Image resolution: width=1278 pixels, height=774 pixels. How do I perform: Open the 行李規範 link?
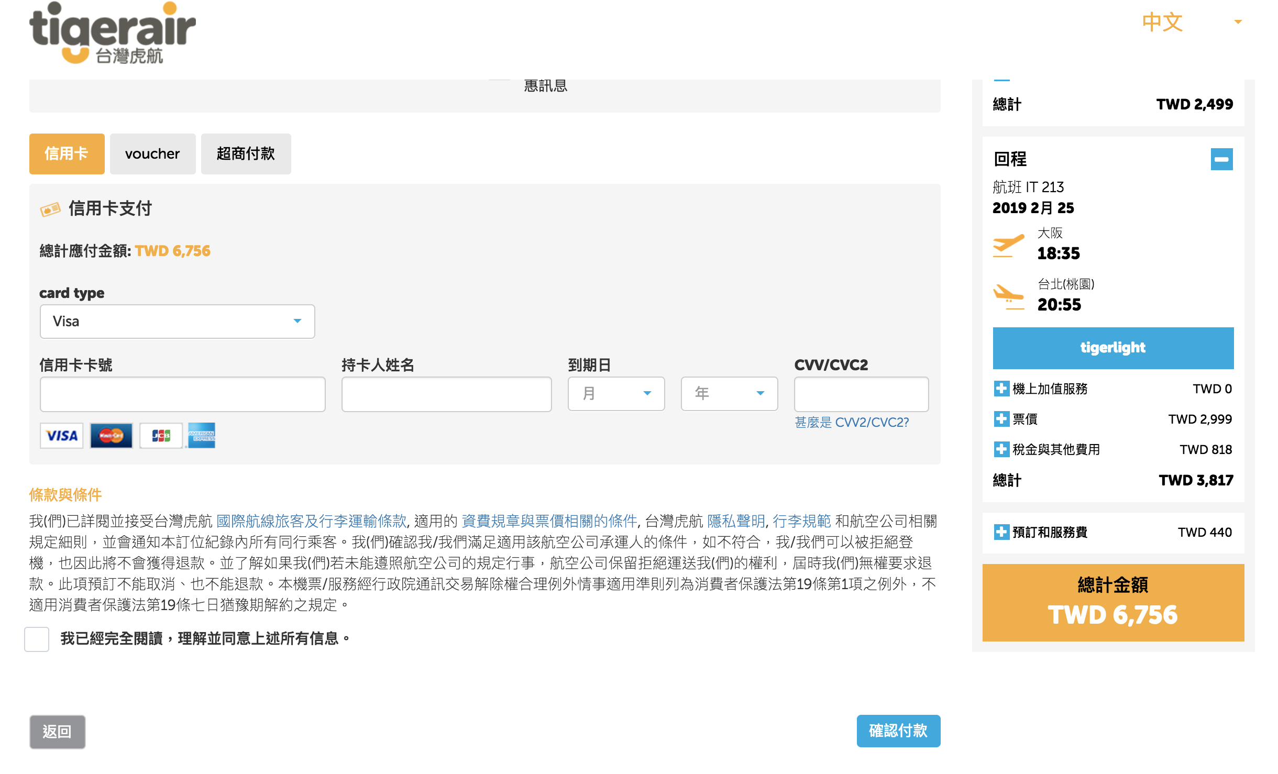tap(802, 521)
